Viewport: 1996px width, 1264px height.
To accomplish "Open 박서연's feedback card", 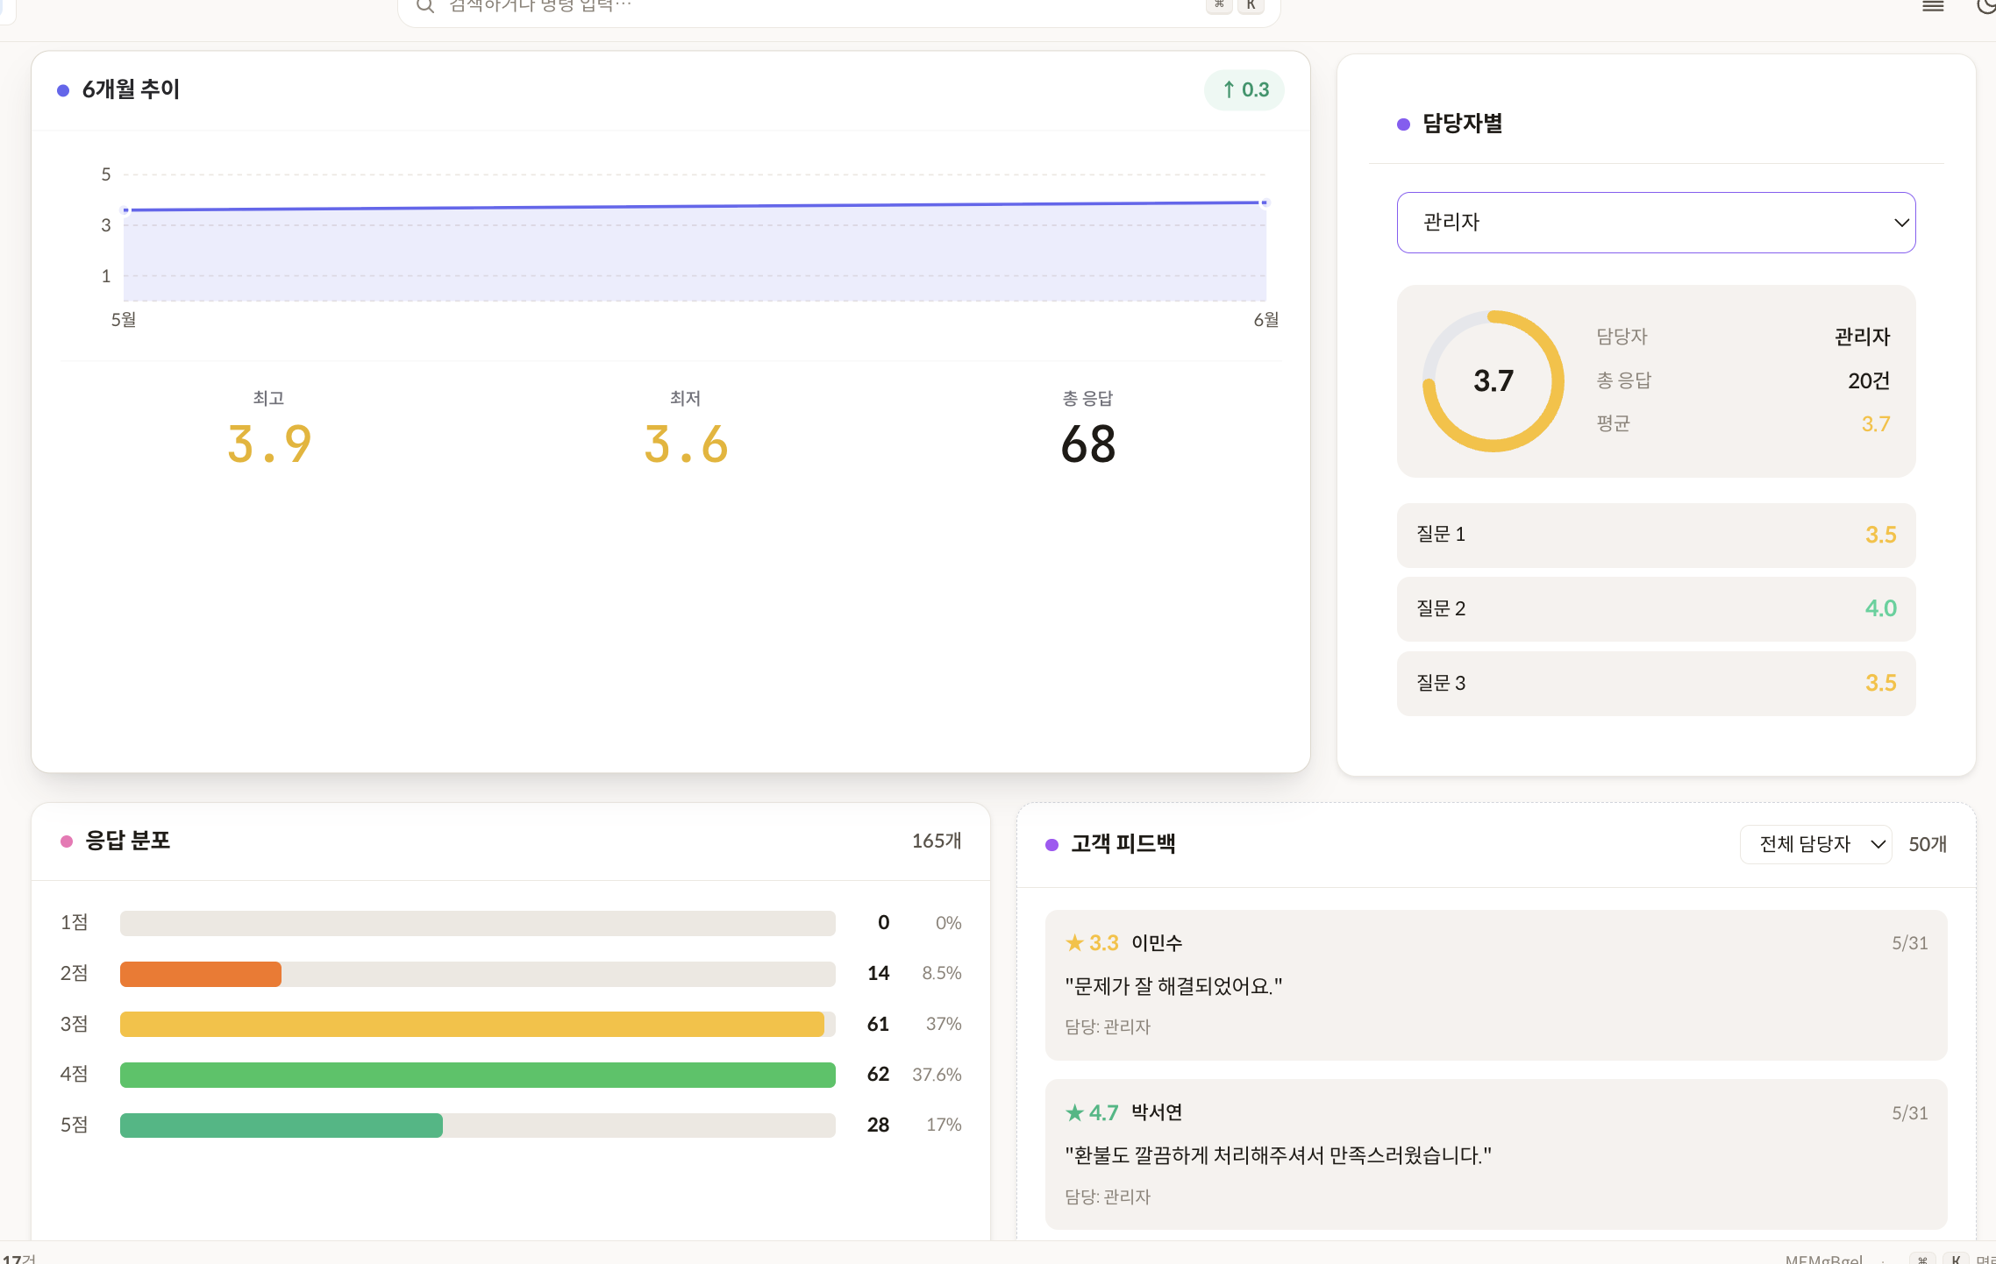I will [1496, 1154].
